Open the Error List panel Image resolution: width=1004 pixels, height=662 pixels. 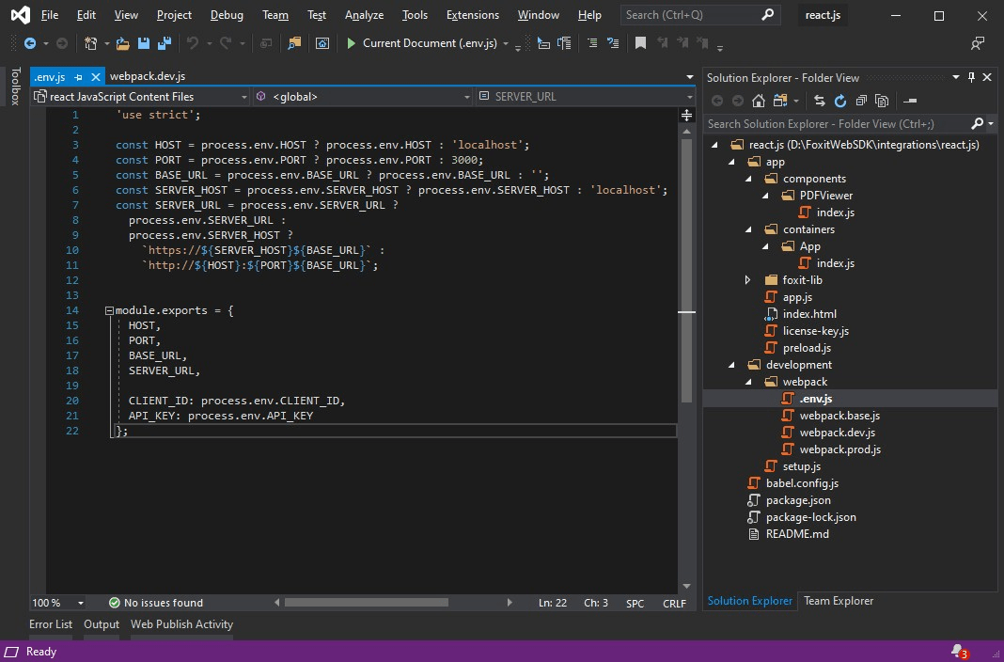point(51,624)
